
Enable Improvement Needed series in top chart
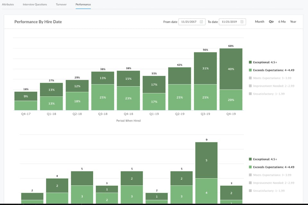pyautogui.click(x=271, y=86)
